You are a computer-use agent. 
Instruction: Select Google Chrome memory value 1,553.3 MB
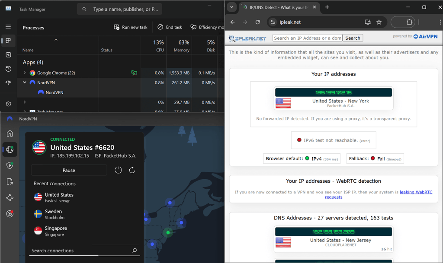click(179, 73)
